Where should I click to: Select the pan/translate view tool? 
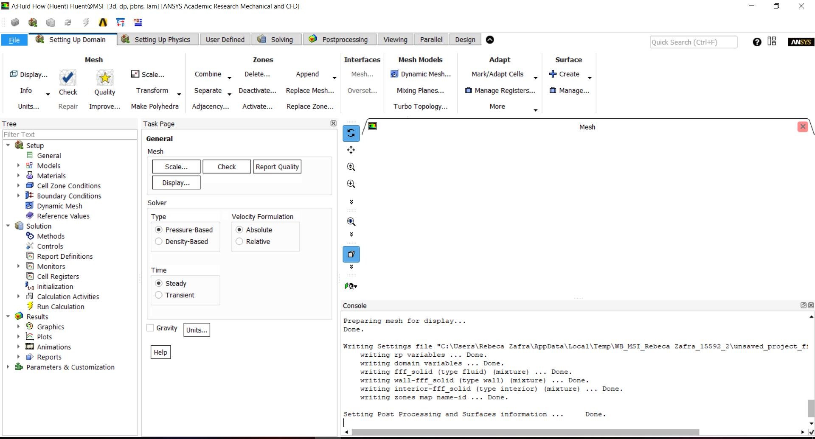coord(351,150)
